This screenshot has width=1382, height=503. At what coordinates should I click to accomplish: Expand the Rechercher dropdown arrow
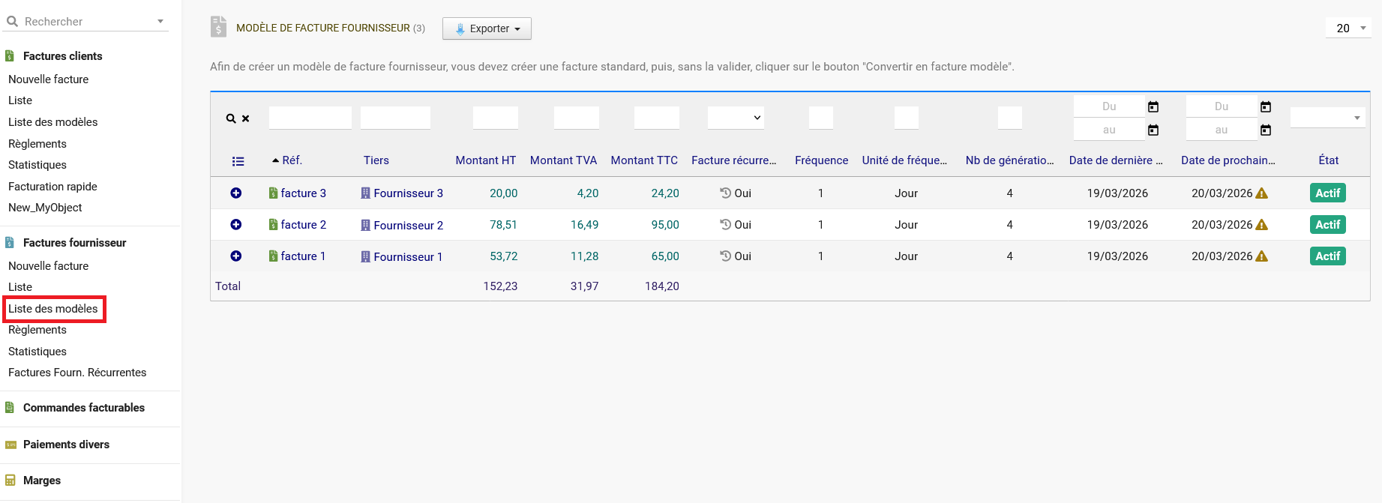pyautogui.click(x=160, y=22)
